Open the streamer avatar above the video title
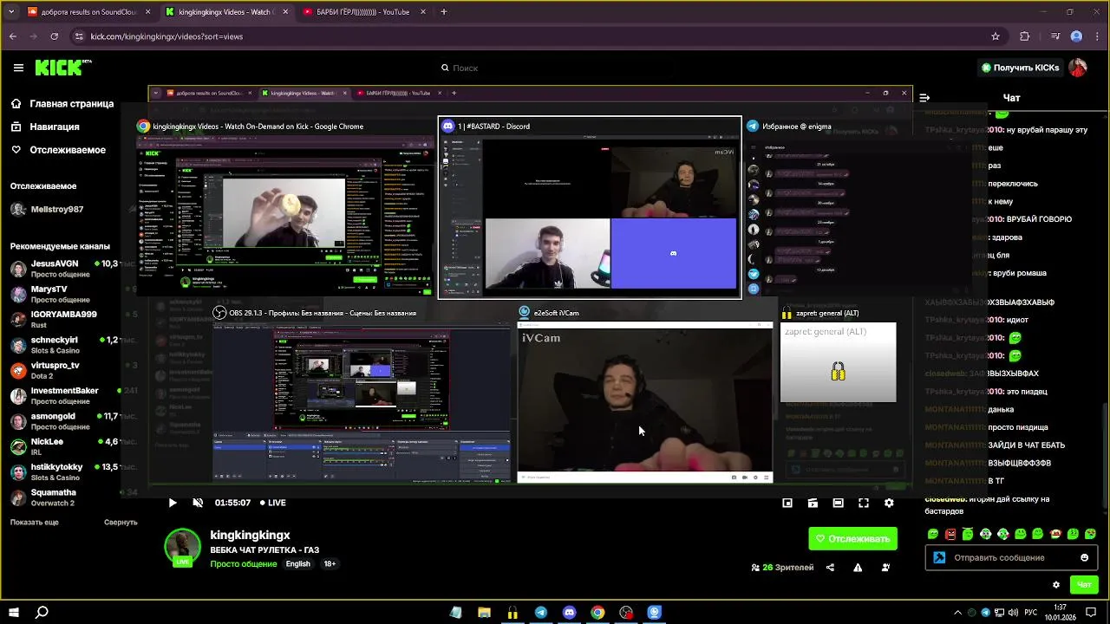The height and width of the screenshot is (624, 1110). [183, 547]
